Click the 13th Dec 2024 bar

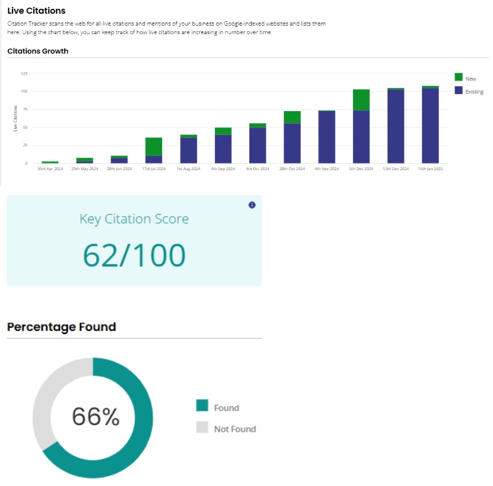(x=396, y=126)
